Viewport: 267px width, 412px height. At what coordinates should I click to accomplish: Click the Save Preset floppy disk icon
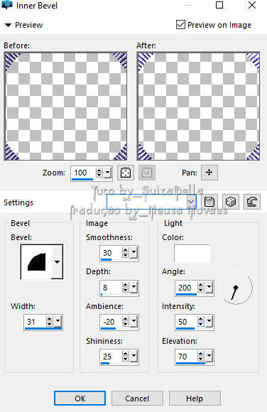pos(209,202)
